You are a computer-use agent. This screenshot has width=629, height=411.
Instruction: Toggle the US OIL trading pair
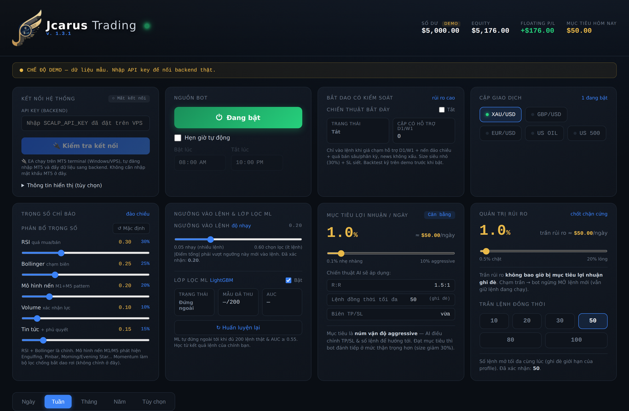544,133
